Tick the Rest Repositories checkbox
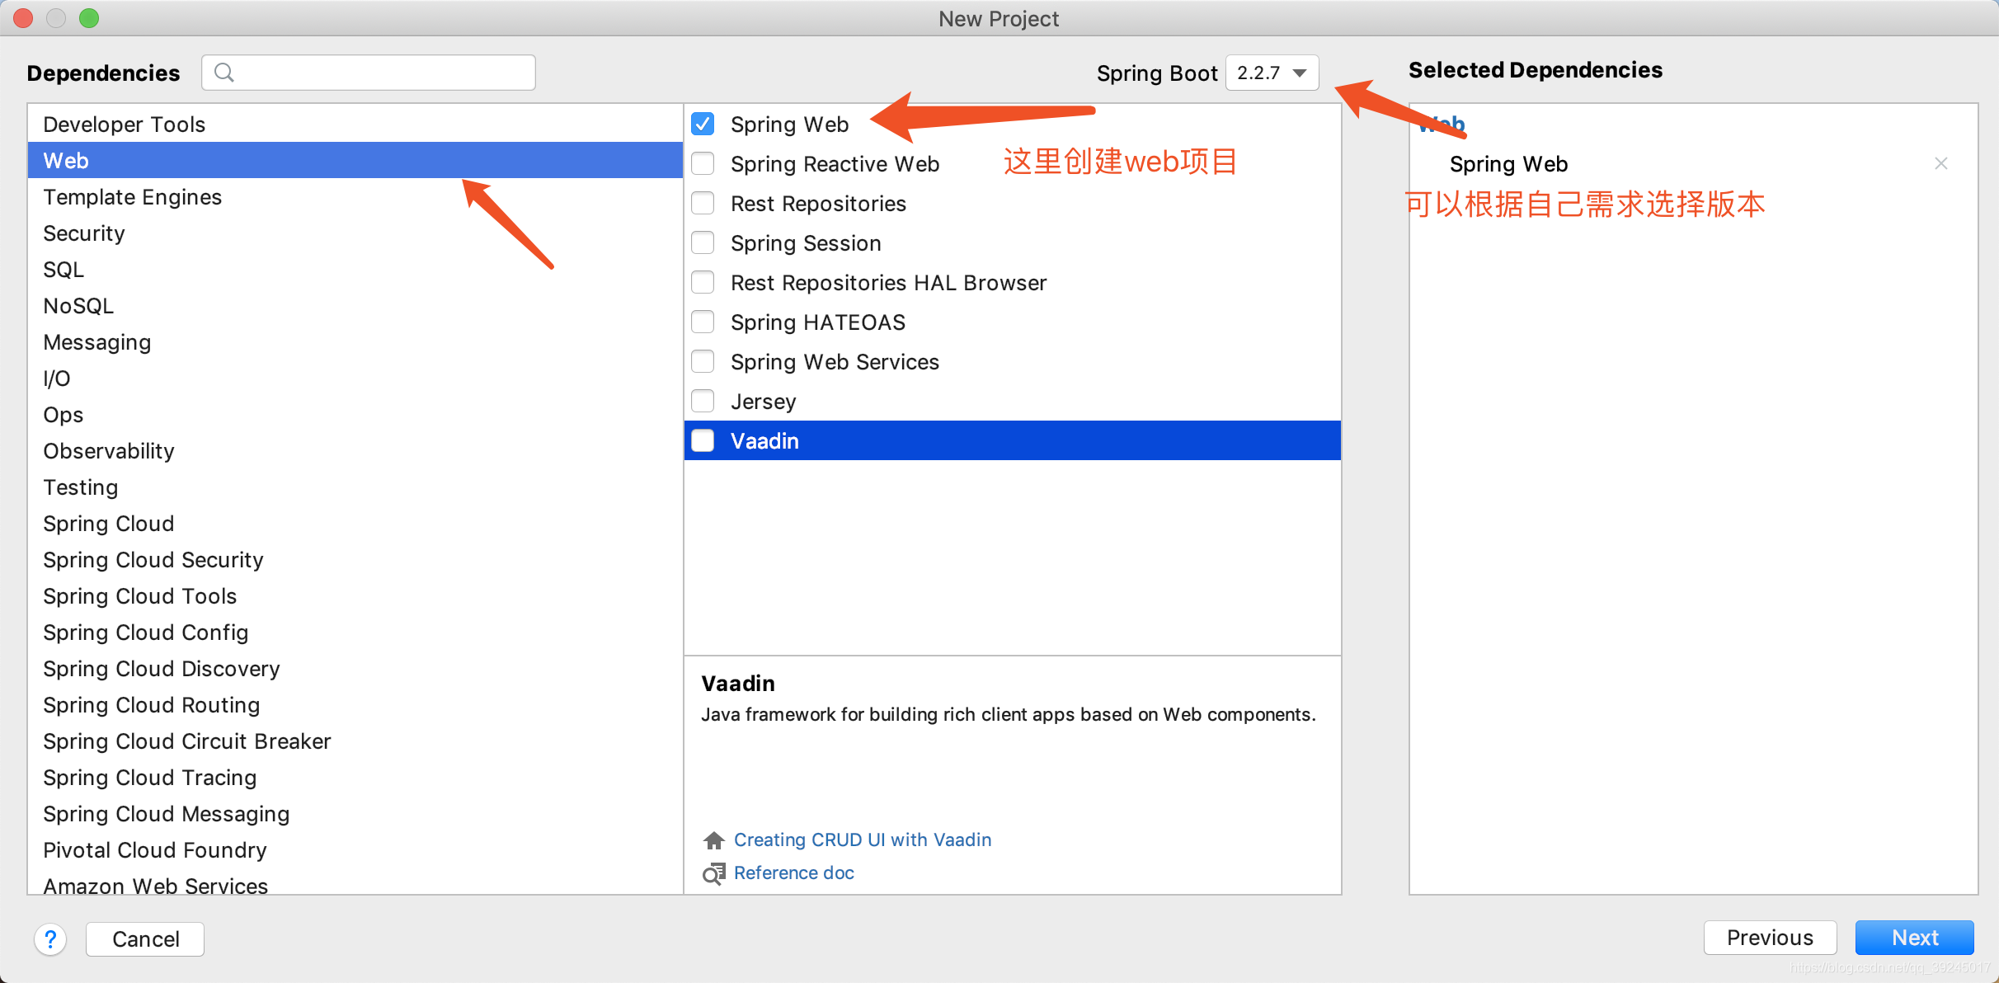 tap(703, 203)
